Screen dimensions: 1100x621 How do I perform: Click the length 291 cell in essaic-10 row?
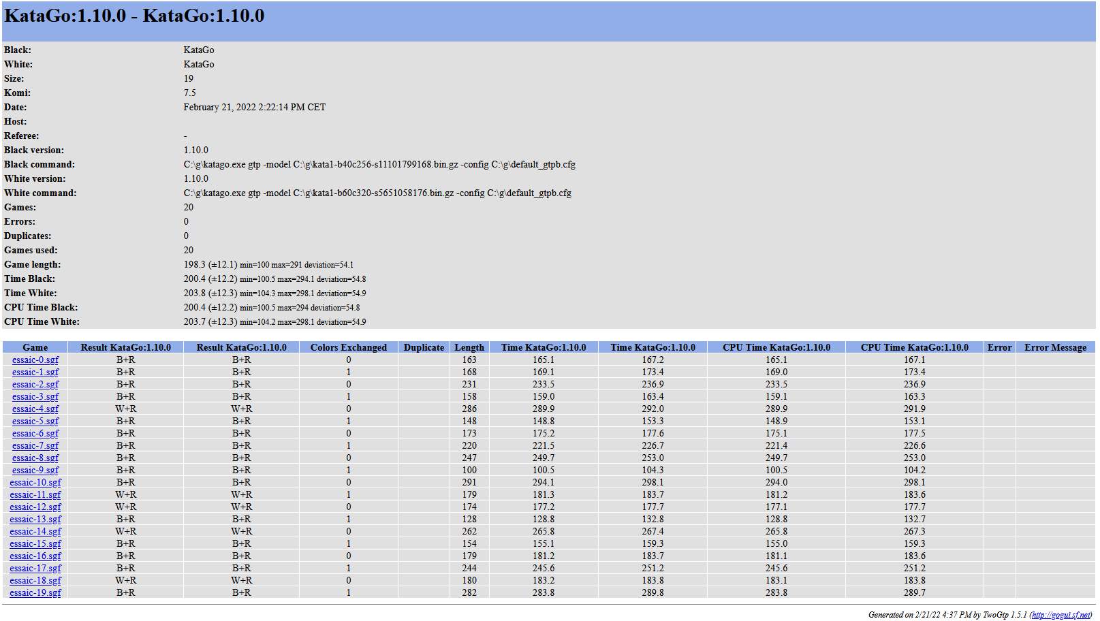tap(469, 482)
